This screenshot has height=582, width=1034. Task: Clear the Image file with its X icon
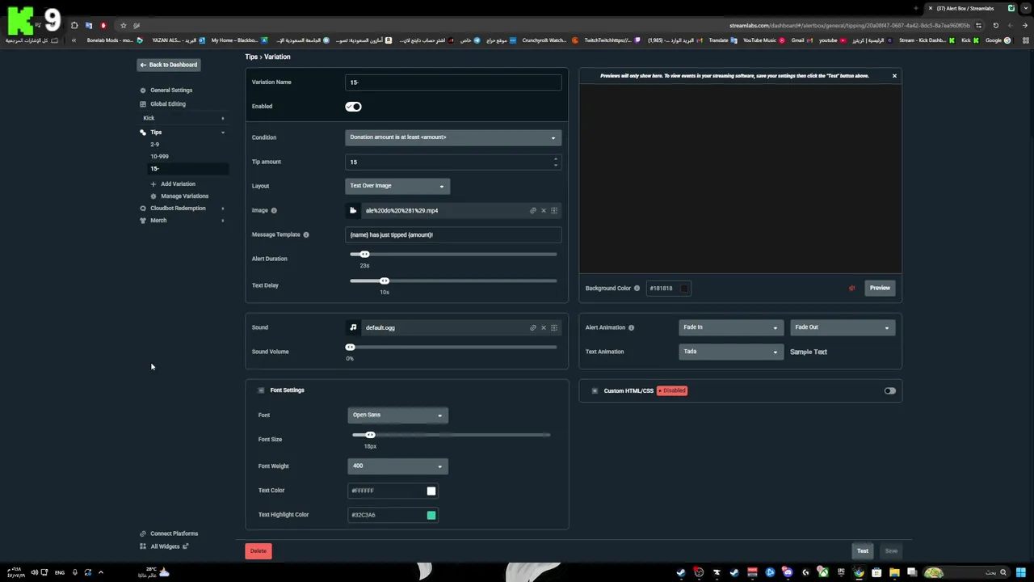click(x=544, y=210)
